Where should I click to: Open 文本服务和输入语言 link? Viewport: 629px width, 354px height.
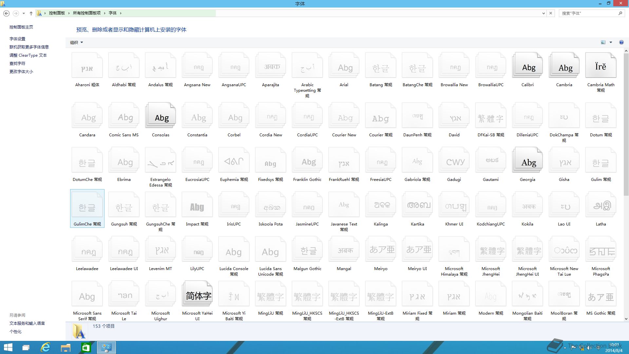pos(27,323)
